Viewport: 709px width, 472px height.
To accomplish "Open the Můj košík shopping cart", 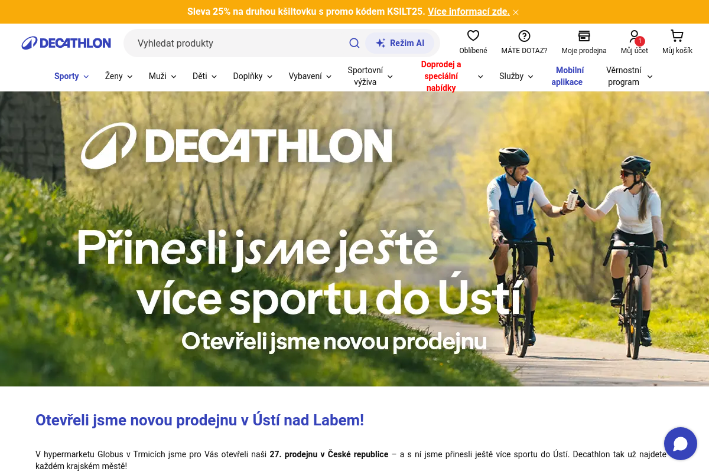I will coord(676,35).
